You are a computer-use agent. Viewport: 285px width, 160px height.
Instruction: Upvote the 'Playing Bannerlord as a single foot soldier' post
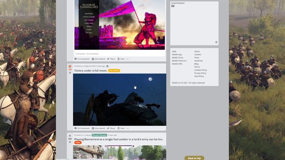pos(70,136)
